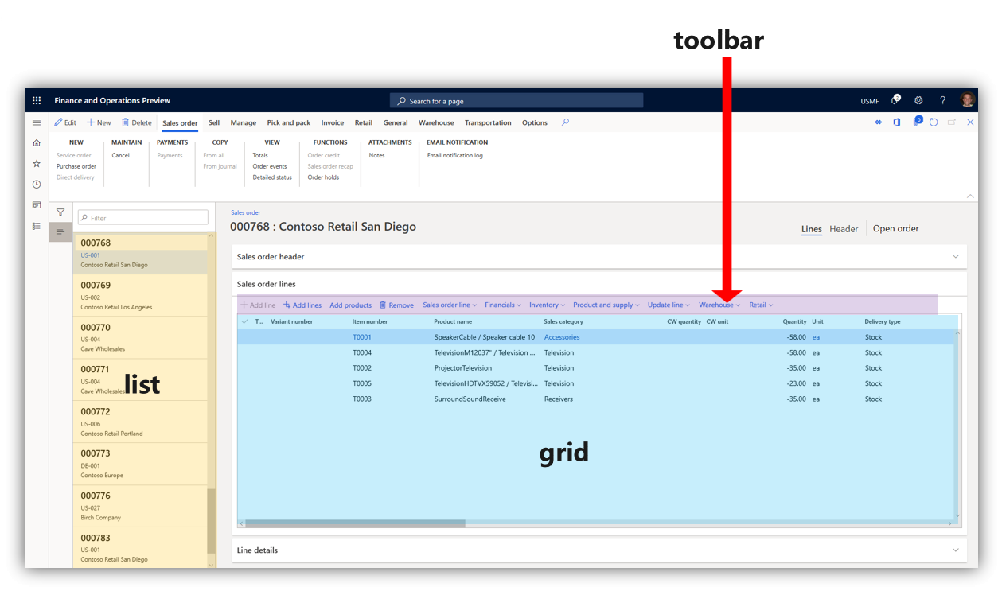
Task: Open Favorites star icon in sidebar
Action: (37, 164)
